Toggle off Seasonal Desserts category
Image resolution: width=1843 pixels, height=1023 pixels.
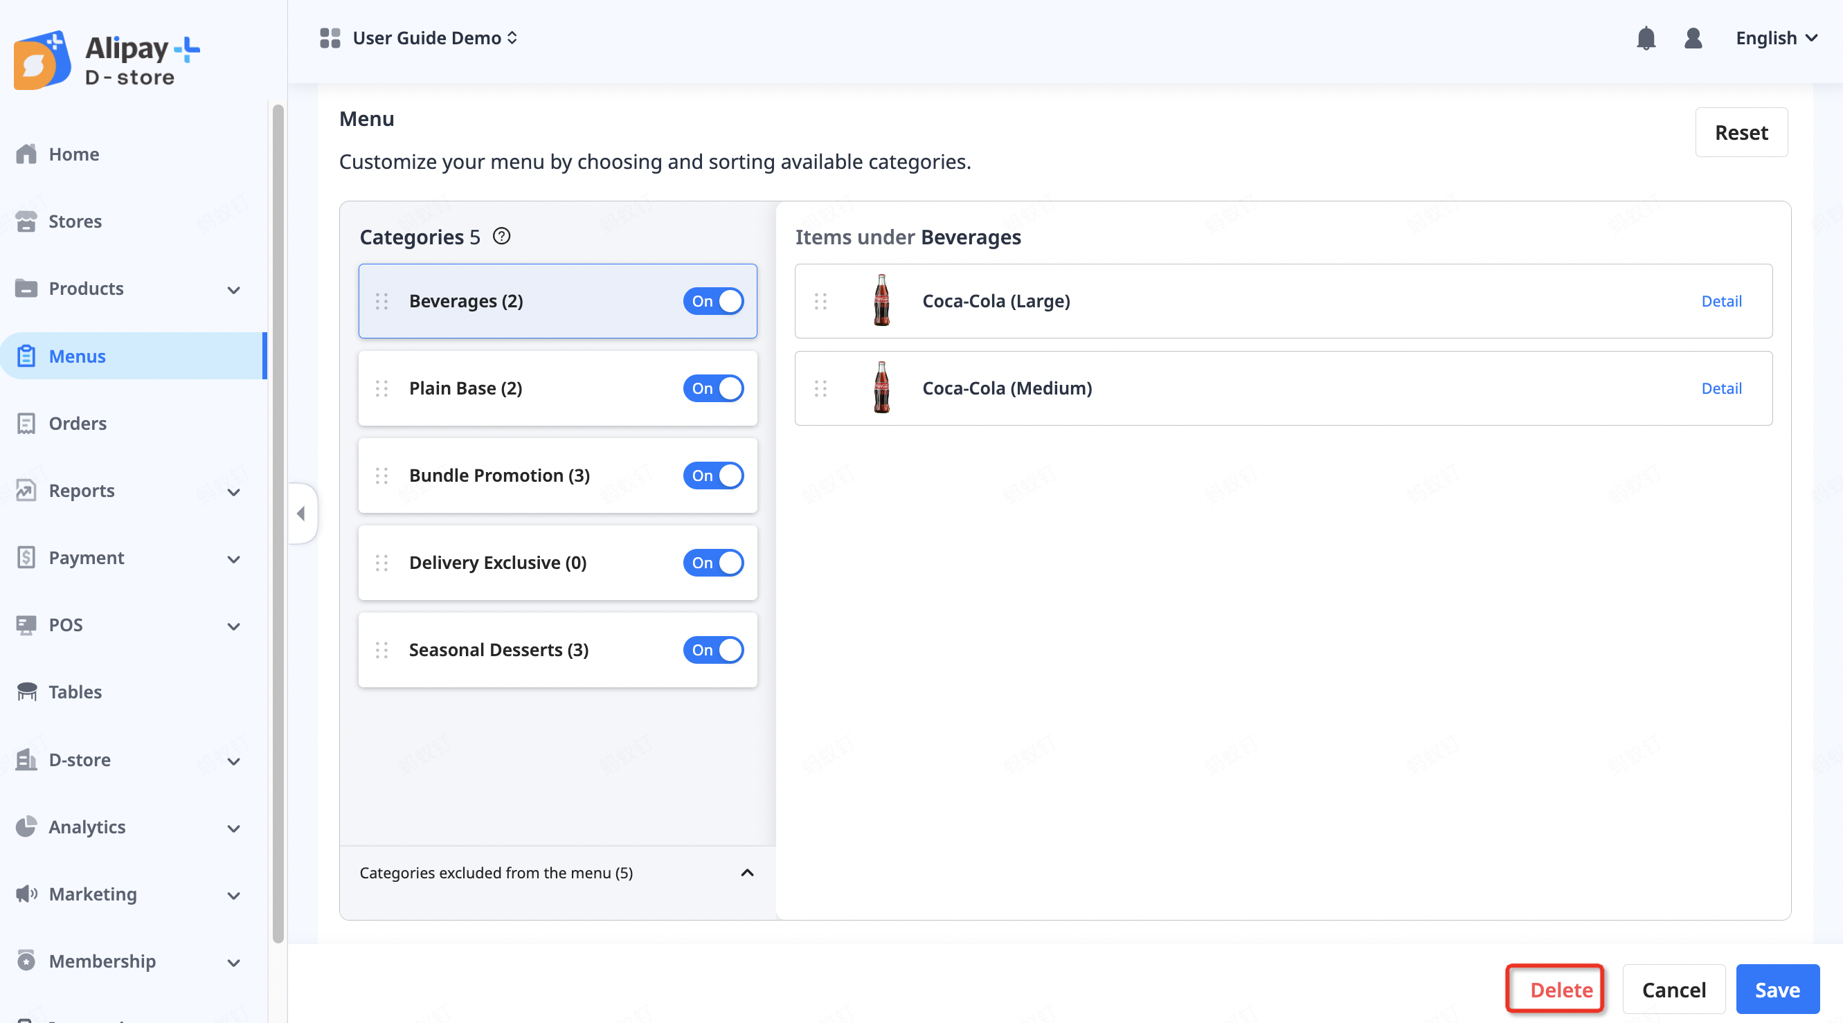click(x=712, y=651)
